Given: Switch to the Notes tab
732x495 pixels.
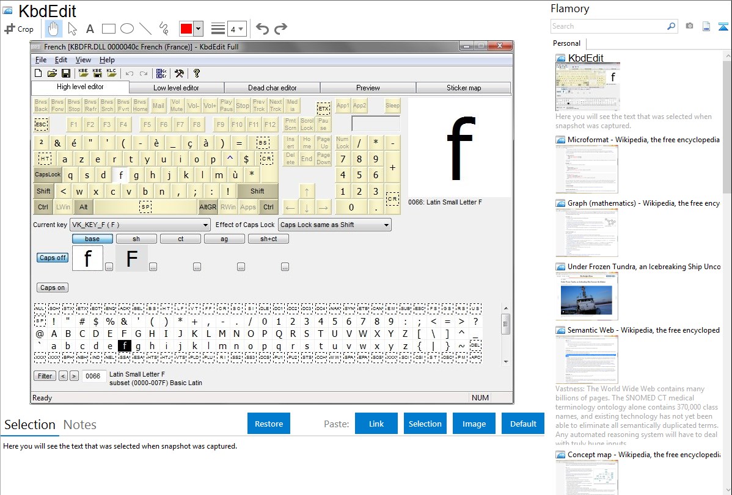Looking at the screenshot, I should 79,425.
